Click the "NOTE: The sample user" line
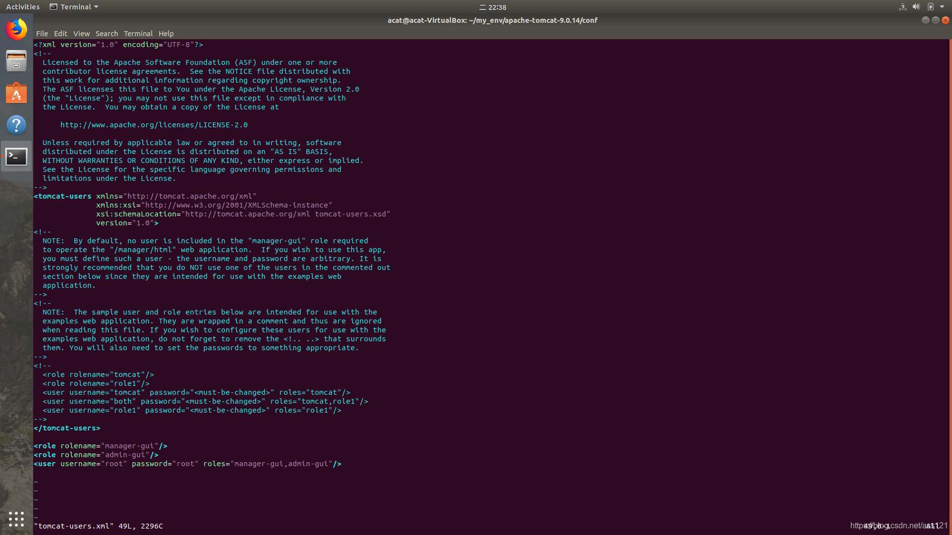Screen dimensions: 952x535 [x=210, y=312]
